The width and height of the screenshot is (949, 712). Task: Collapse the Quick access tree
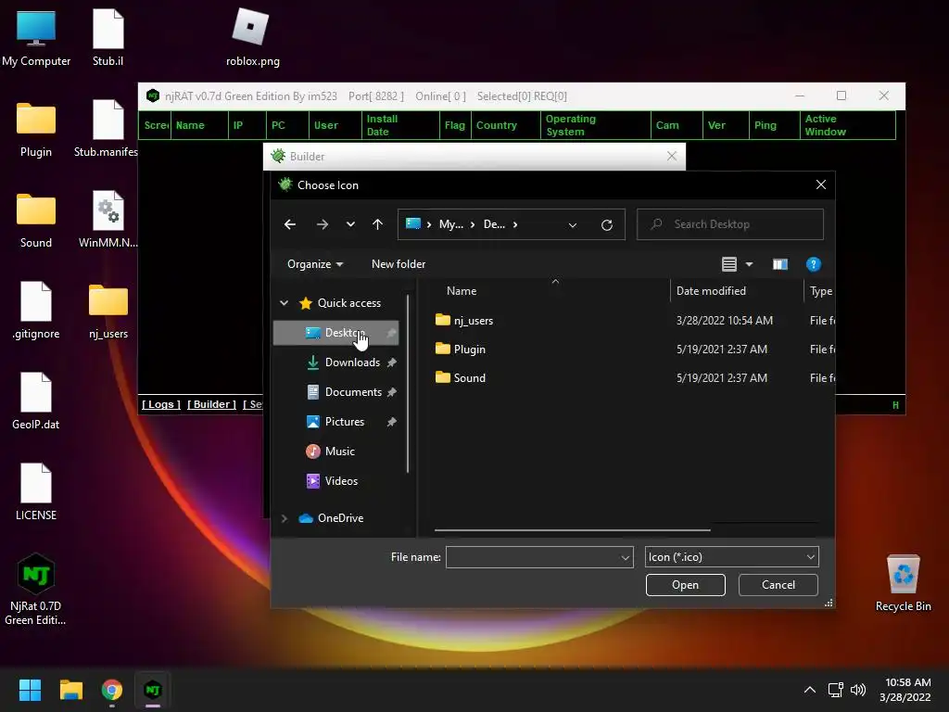click(284, 303)
